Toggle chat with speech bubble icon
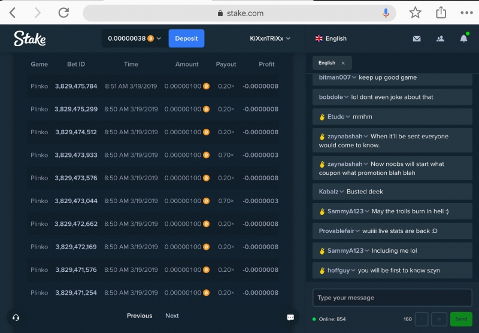This screenshot has height=333, width=479. point(290,317)
